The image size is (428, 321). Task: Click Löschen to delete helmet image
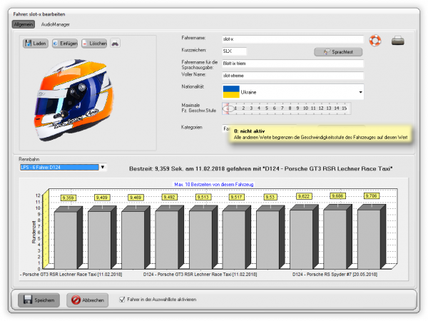pyautogui.click(x=93, y=44)
